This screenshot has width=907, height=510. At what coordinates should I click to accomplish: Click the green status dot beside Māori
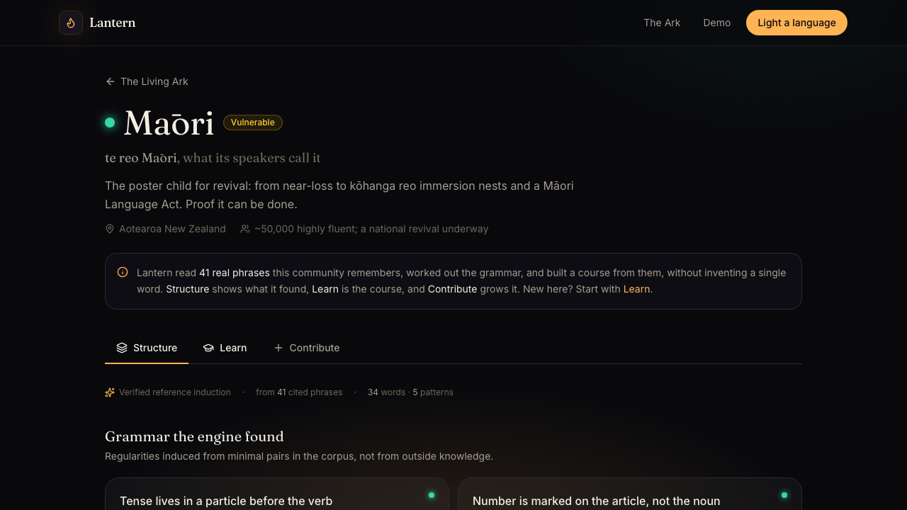pyautogui.click(x=110, y=123)
